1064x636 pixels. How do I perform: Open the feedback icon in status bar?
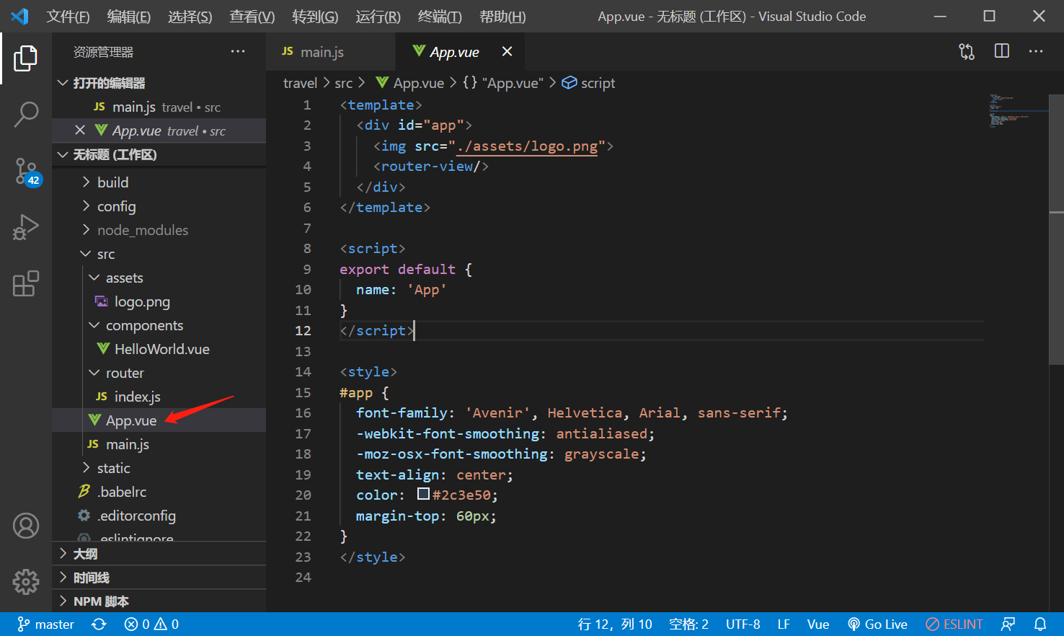pos(1008,624)
